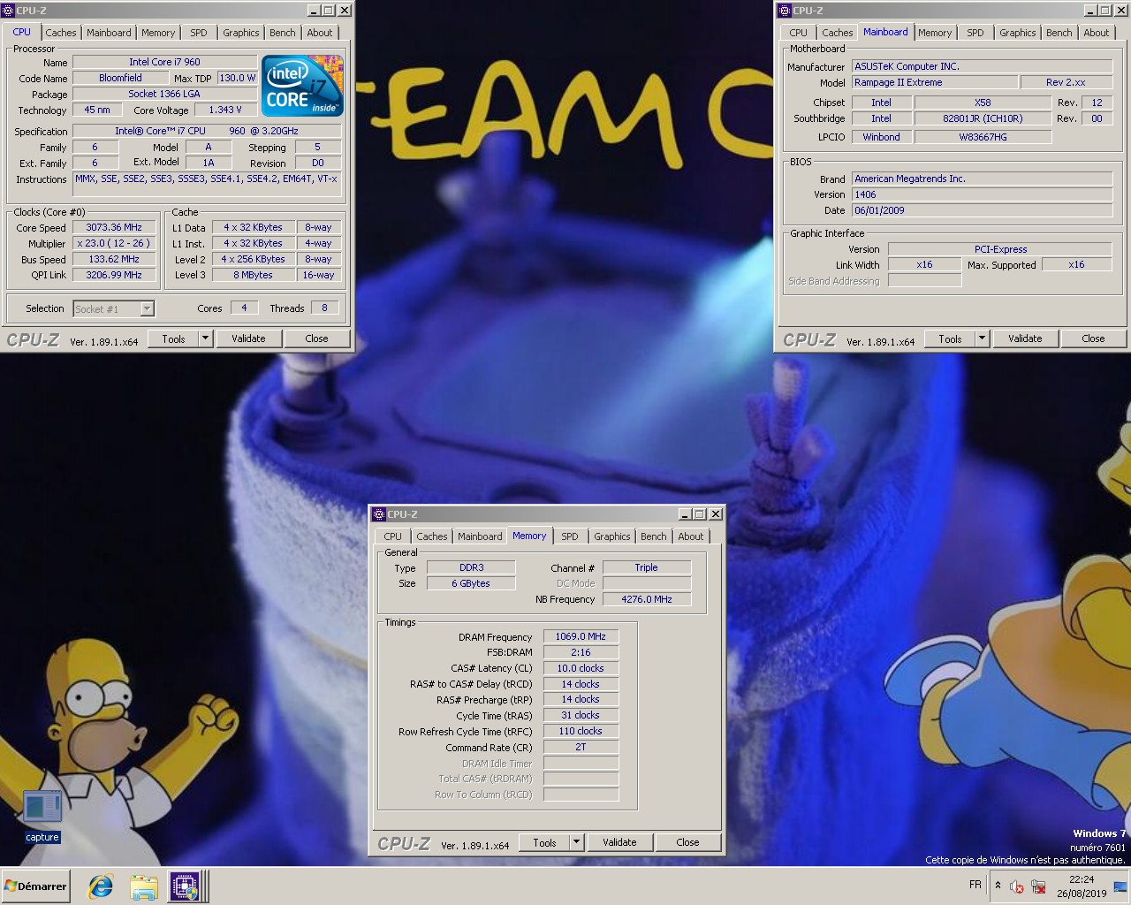1131x905 pixels.
Task: Show hidden tray icons arrow
Action: click(998, 886)
